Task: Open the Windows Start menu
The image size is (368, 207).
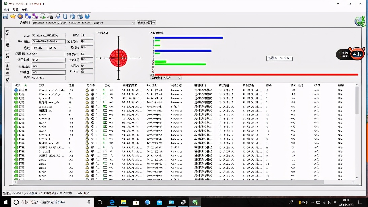Action: pyautogui.click(x=5, y=202)
